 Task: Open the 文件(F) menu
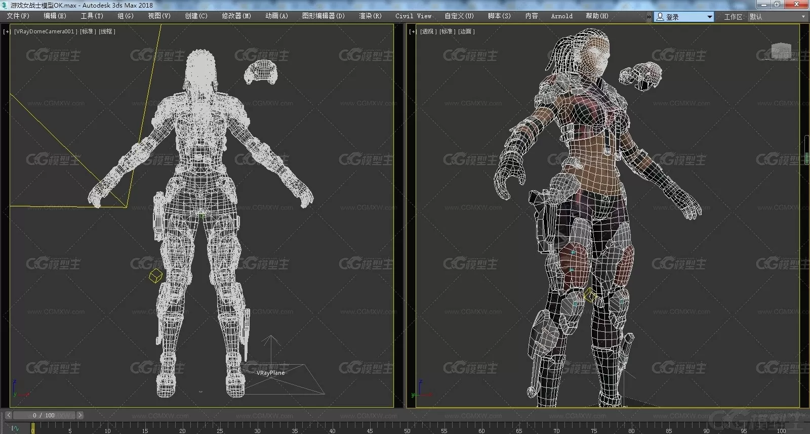(18, 16)
